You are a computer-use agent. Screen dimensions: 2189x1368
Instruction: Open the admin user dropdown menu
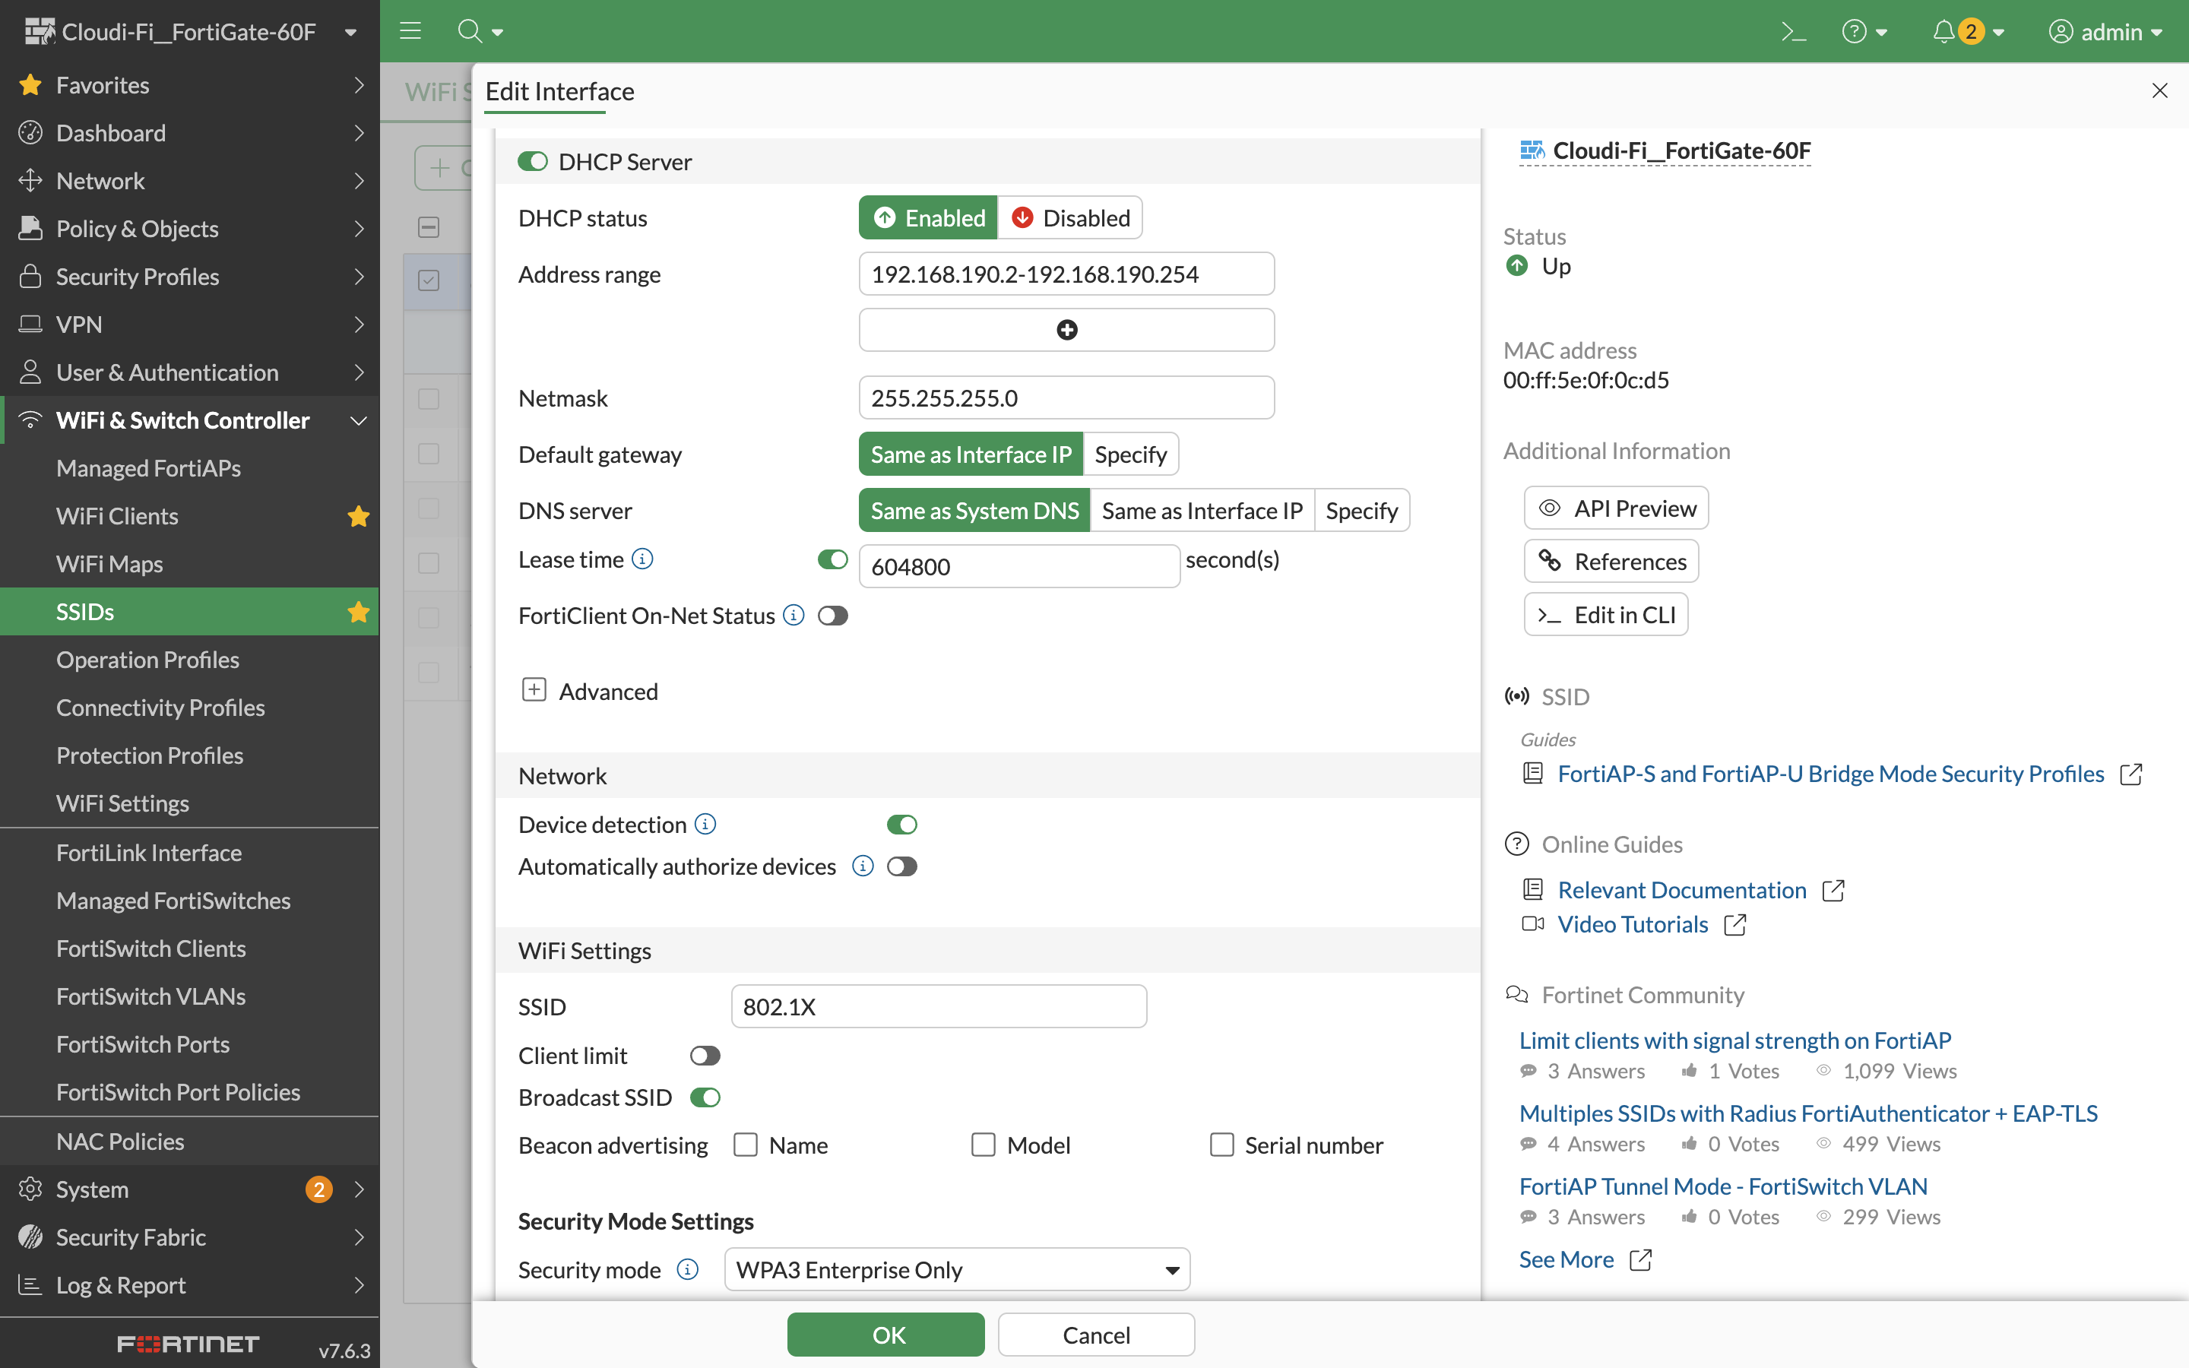[x=2106, y=32]
